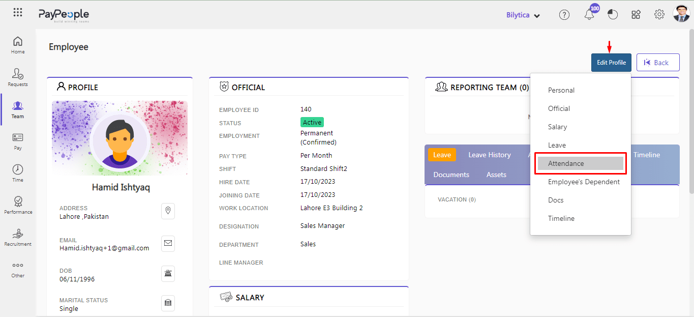
Task: Click the OFFICIAL section heading
Action: coord(248,88)
